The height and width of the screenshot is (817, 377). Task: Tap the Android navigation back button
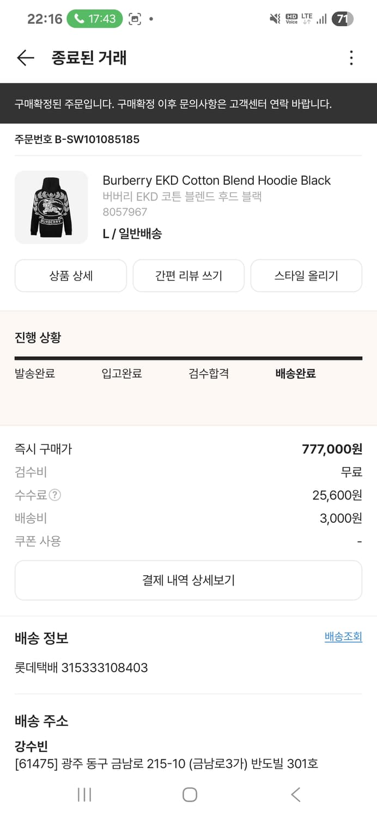click(295, 794)
